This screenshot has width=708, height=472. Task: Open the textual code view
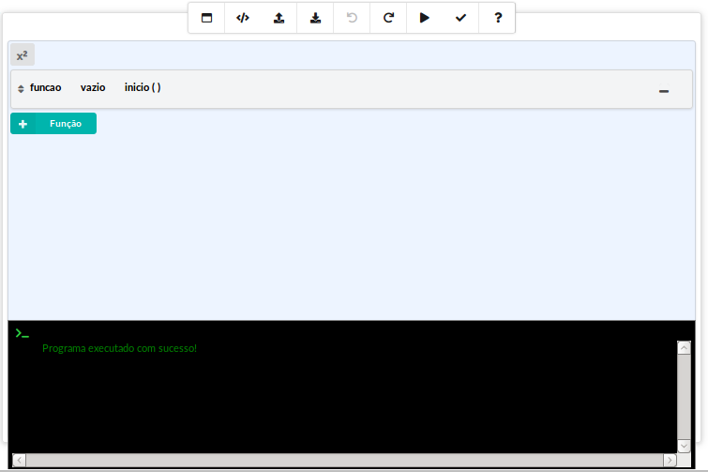point(243,18)
